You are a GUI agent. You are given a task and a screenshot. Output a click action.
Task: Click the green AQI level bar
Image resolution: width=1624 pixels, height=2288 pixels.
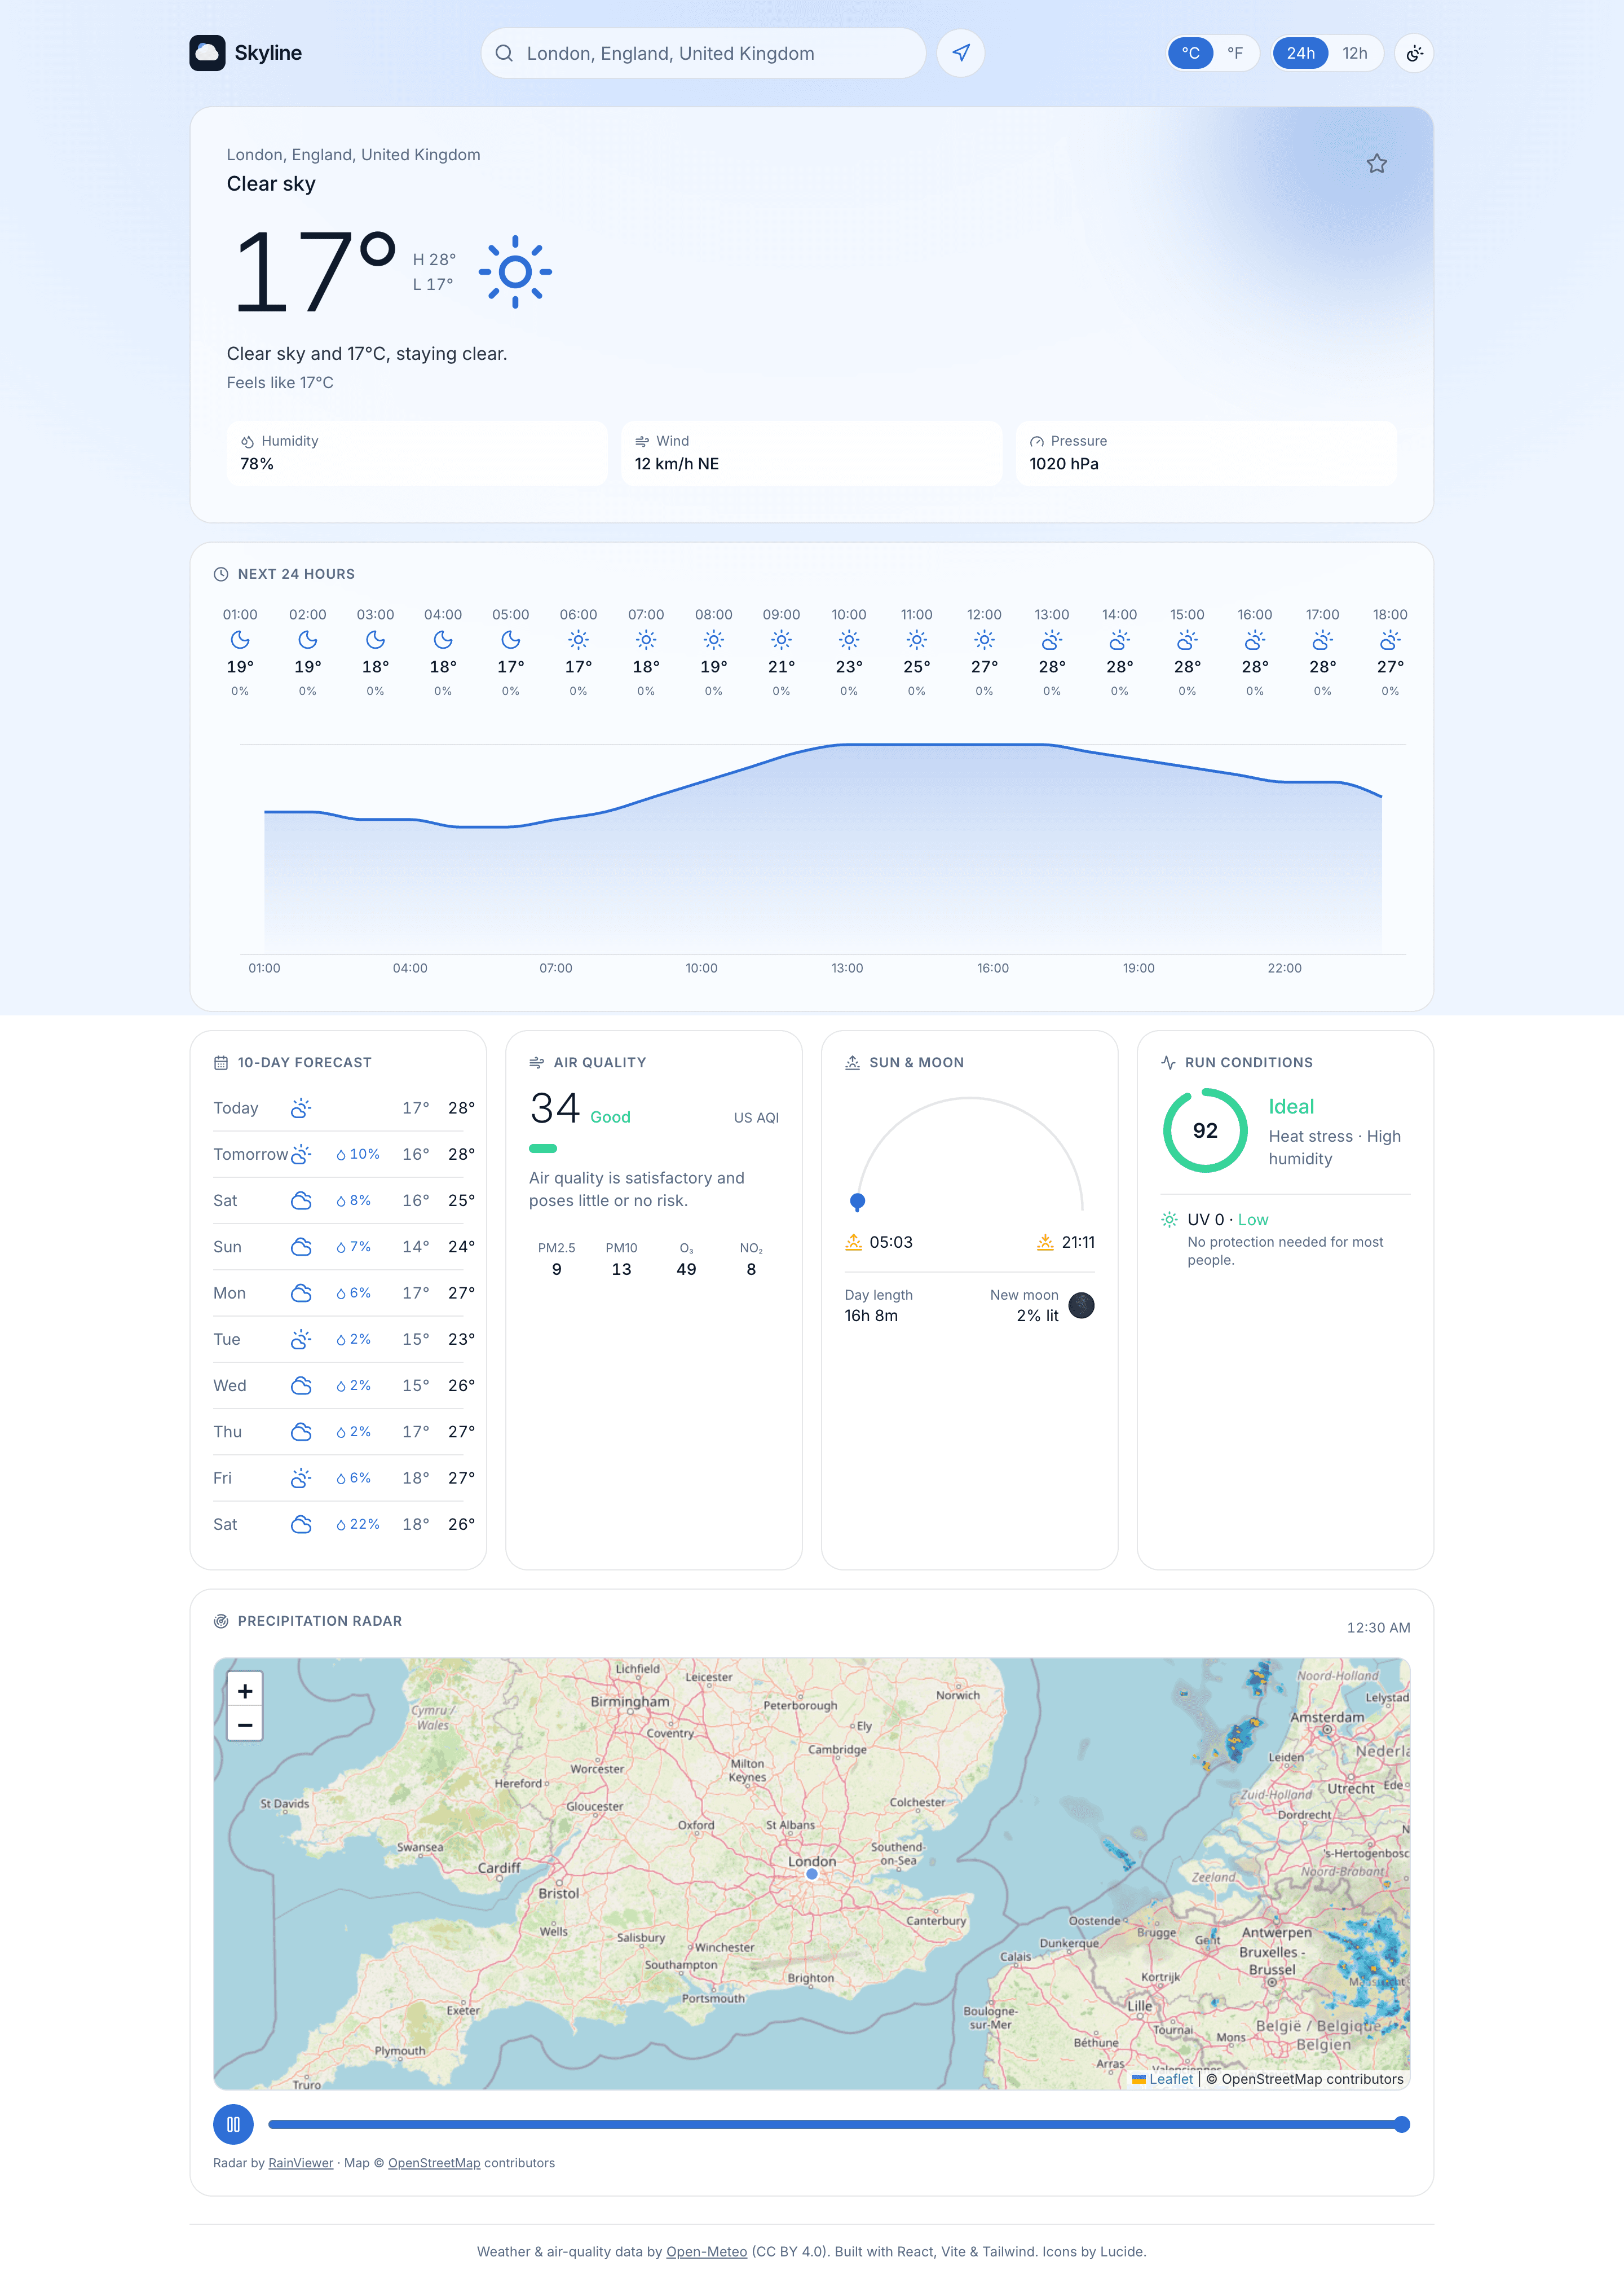click(x=543, y=1149)
